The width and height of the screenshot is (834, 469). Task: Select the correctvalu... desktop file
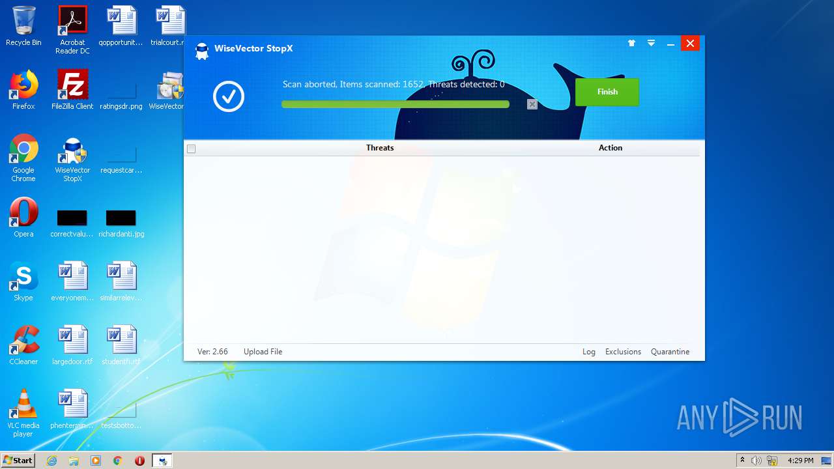[72, 222]
